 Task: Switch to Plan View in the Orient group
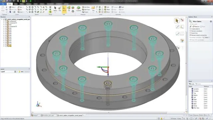(x=13, y=10)
